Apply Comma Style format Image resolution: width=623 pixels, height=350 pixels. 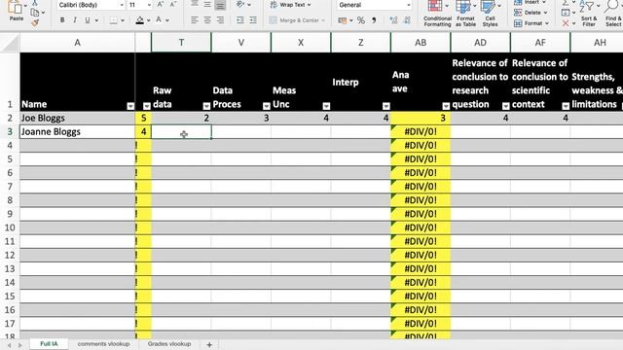tap(374, 20)
